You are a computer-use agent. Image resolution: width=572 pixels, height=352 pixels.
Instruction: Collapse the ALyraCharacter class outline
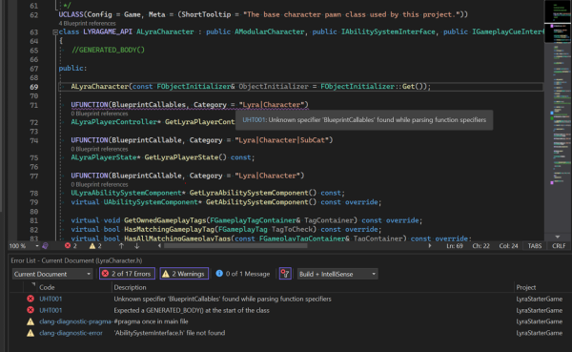coord(55,32)
